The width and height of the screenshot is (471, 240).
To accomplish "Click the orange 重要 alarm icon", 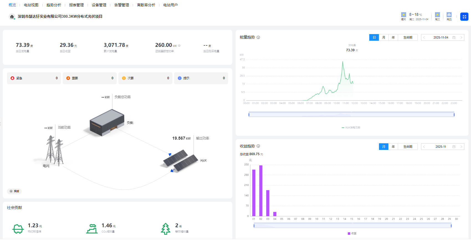I will (x=68, y=78).
